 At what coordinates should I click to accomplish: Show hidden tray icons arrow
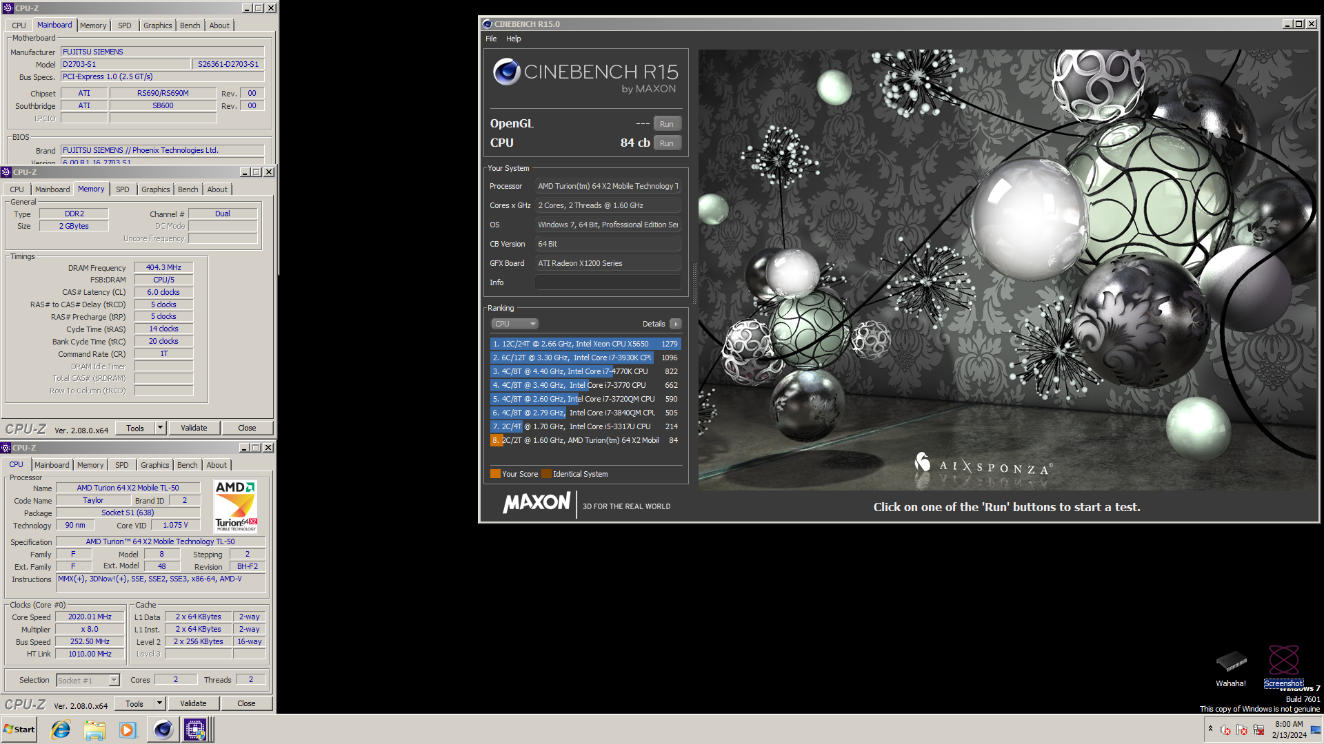(x=1210, y=729)
